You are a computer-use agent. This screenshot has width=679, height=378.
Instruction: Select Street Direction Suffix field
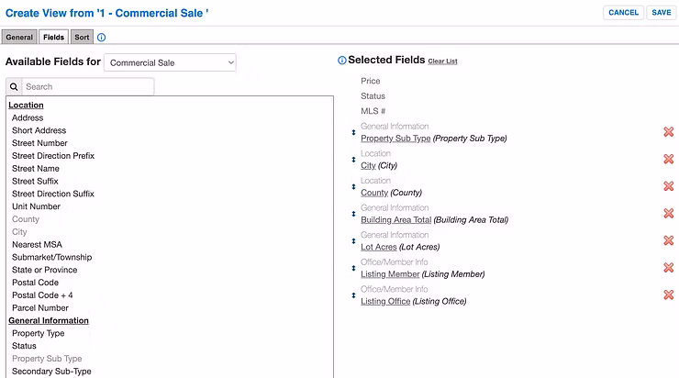coord(53,194)
